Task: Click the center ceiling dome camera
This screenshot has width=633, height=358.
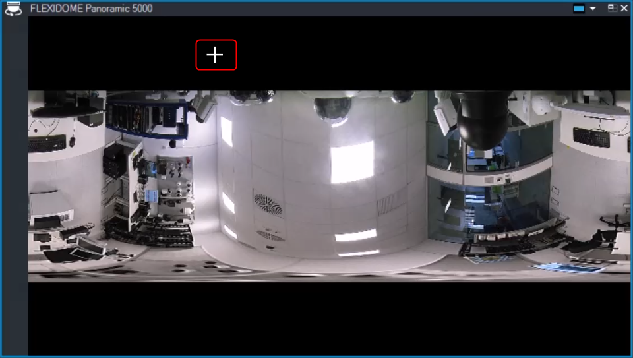Action: [332, 110]
